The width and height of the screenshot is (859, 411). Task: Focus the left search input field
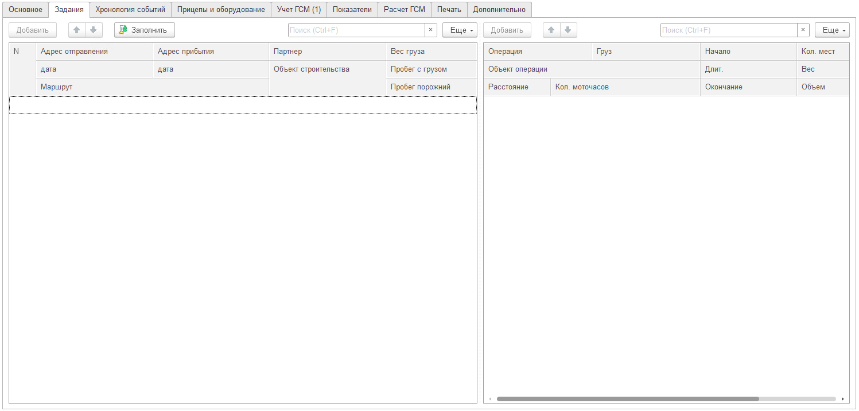[356, 30]
